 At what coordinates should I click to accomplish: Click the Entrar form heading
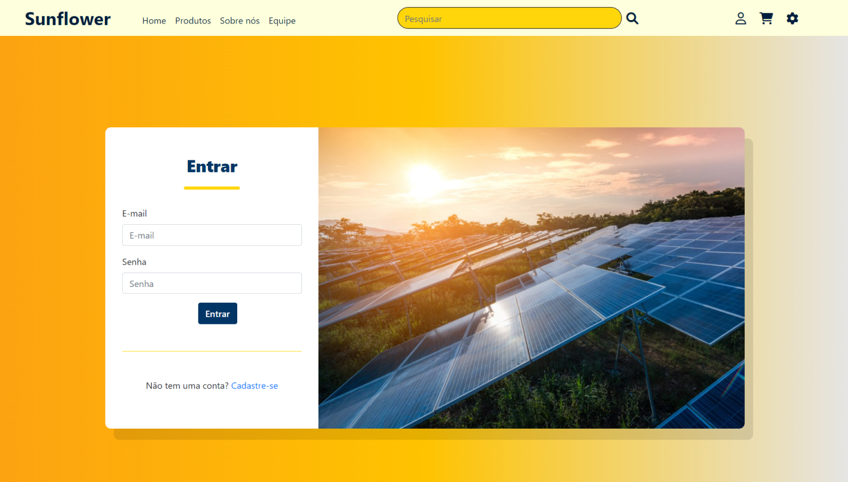pos(211,166)
